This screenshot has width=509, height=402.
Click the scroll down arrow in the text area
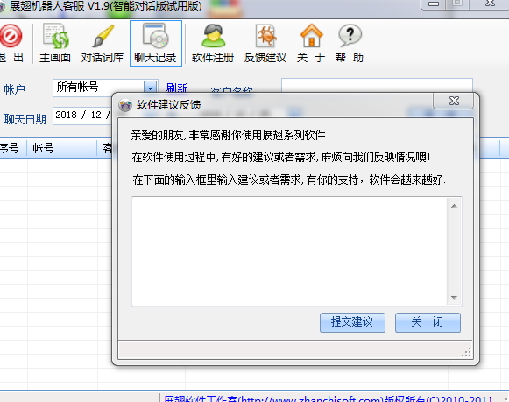click(x=454, y=297)
